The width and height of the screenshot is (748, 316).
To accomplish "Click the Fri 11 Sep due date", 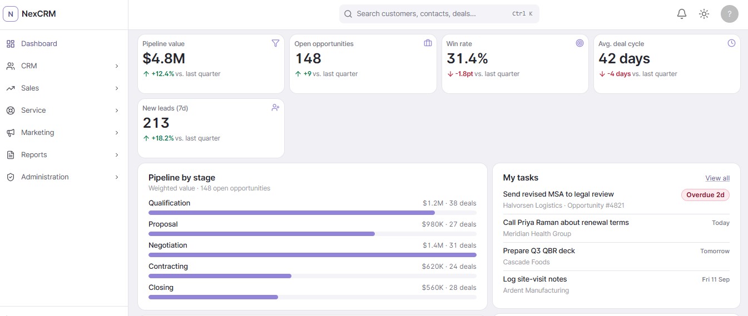I will click(716, 279).
